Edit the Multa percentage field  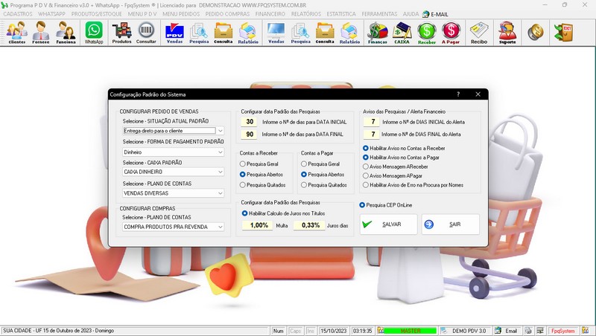point(257,225)
